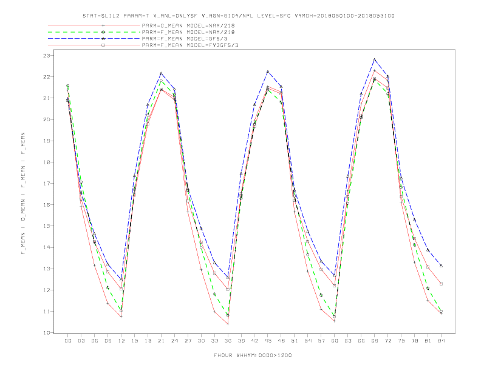
Task: Select legend label PARM=F_MEAN MODEL=GFS/3
Action: 185,39
